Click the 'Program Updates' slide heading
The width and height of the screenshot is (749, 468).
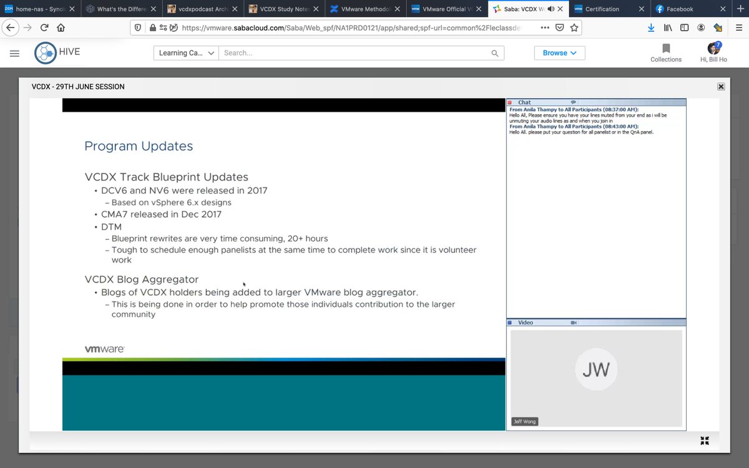pyautogui.click(x=139, y=146)
